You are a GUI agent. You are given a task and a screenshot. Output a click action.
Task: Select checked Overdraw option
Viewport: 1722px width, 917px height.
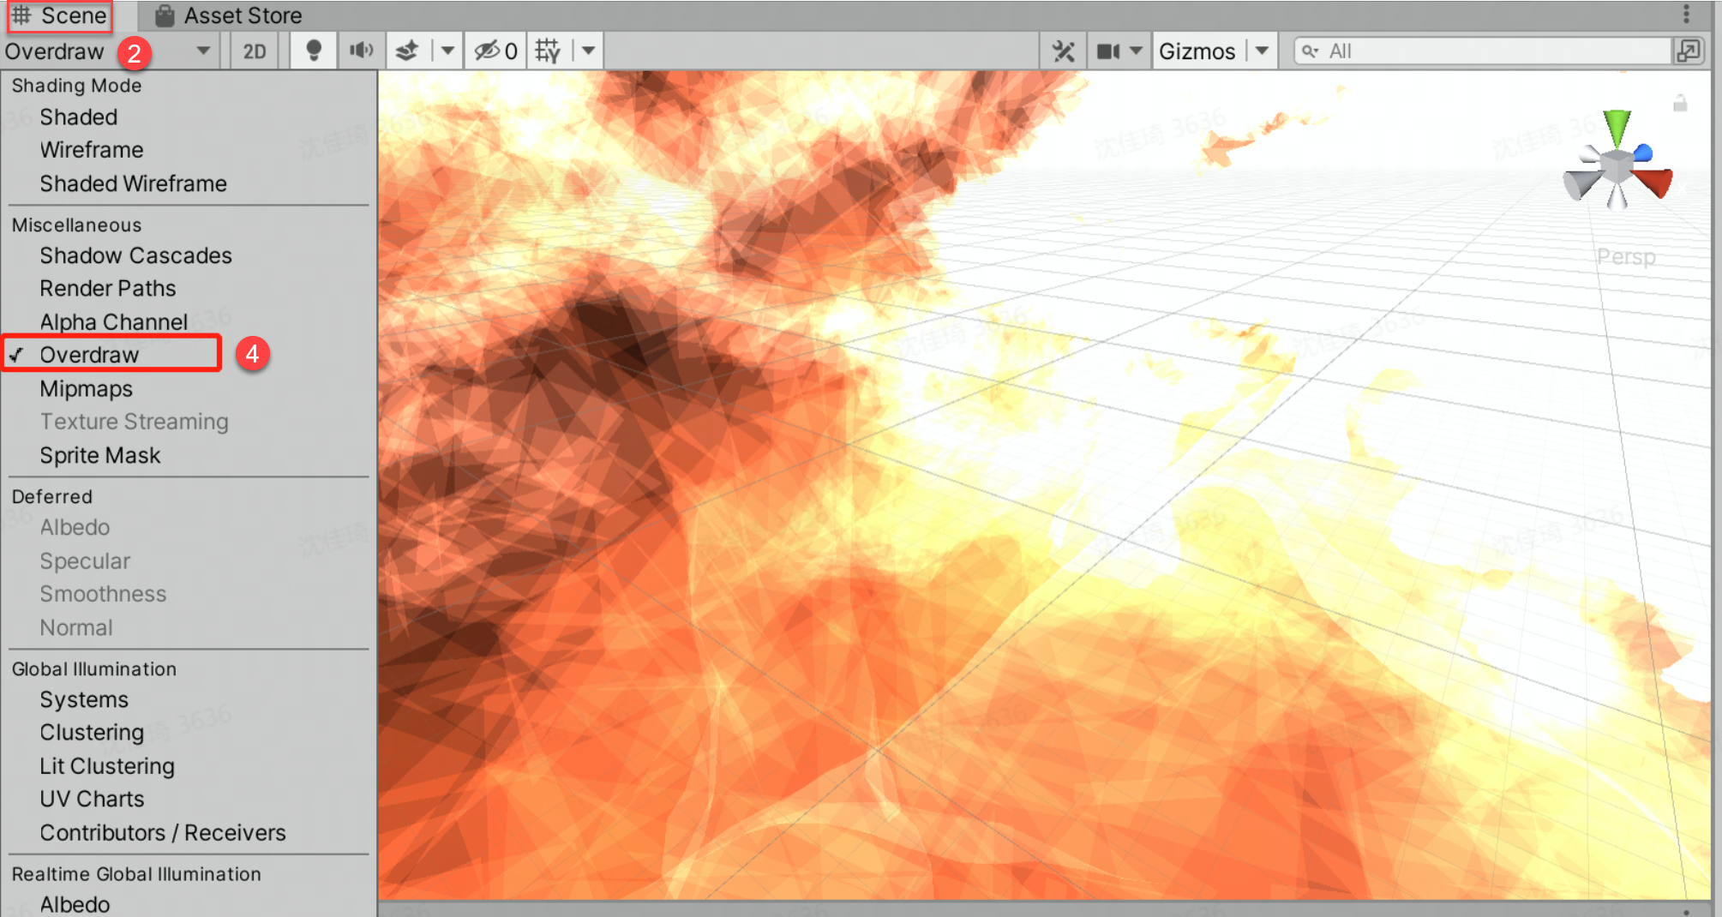click(89, 355)
